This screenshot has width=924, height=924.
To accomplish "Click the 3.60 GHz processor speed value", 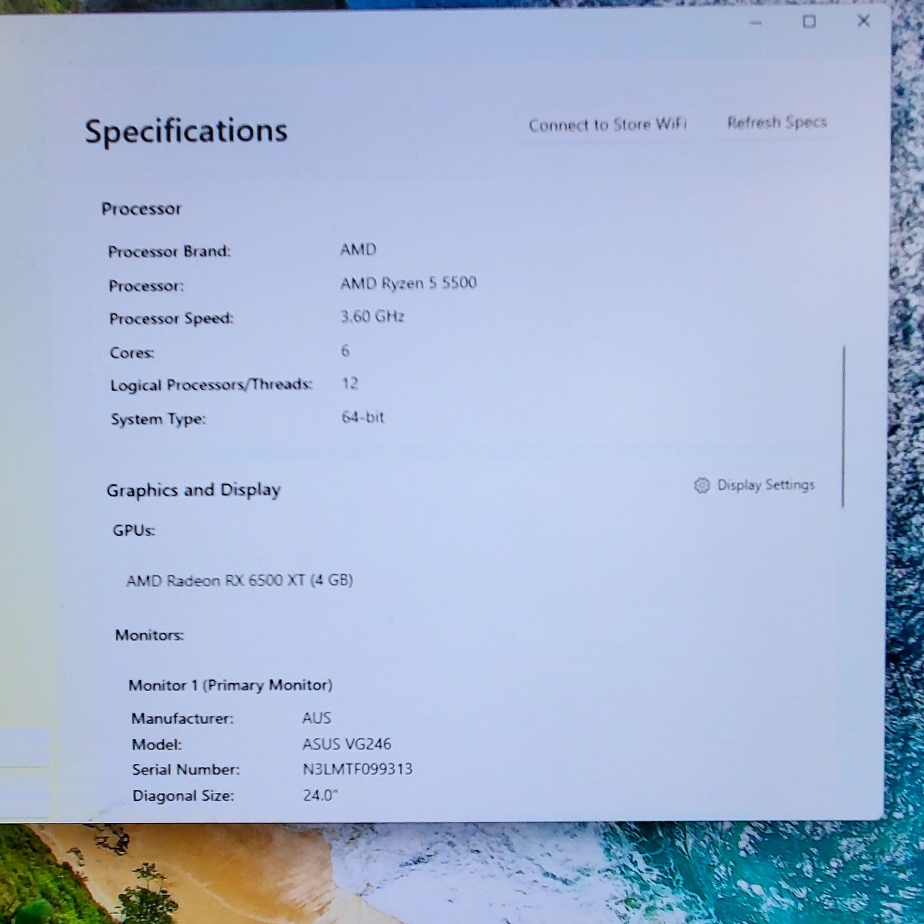I will (373, 317).
